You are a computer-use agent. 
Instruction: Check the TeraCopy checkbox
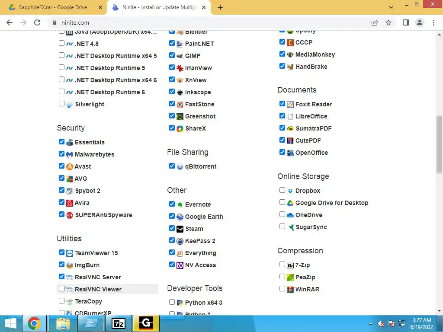click(x=61, y=301)
